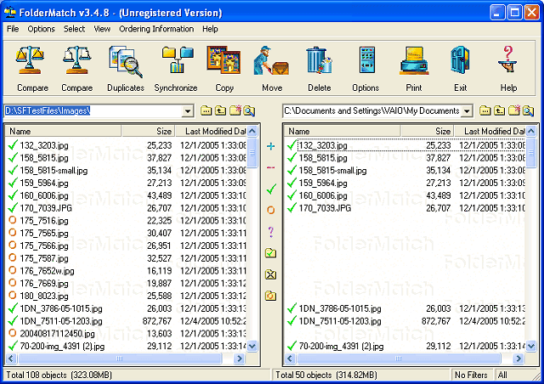This screenshot has width=544, height=384.
Task: Click the folder with orange circle icon
Action: pyautogui.click(x=270, y=296)
